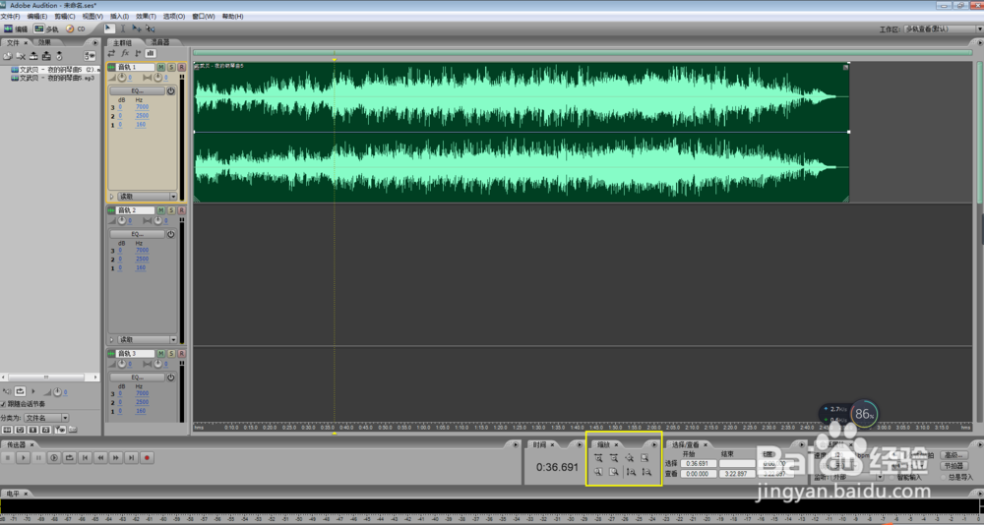Open EQ... button on 音轨 1
Image resolution: width=984 pixels, height=525 pixels.
tap(138, 91)
